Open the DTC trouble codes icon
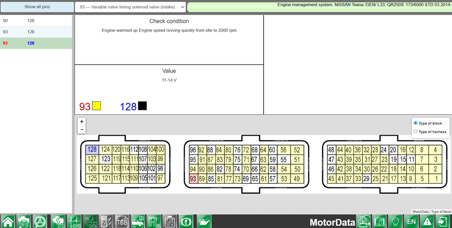 click(x=58, y=221)
